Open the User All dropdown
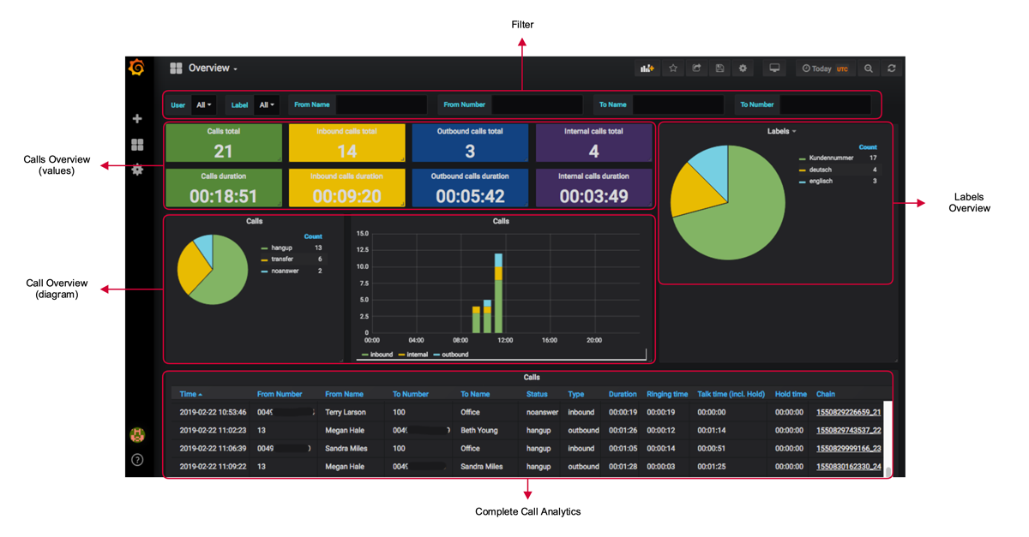This screenshot has width=1029, height=537. (x=204, y=105)
